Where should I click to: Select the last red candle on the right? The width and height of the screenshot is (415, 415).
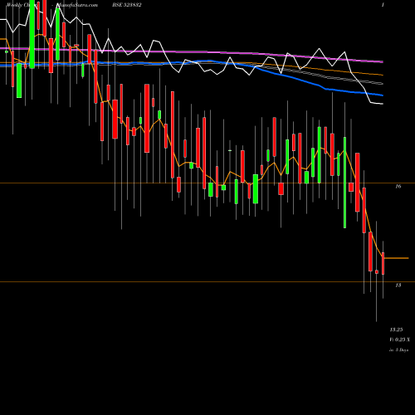[383, 263]
